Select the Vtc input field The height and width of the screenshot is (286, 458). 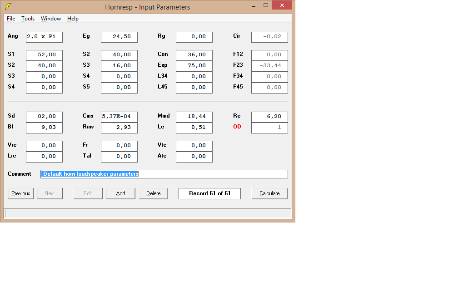[x=194, y=146]
